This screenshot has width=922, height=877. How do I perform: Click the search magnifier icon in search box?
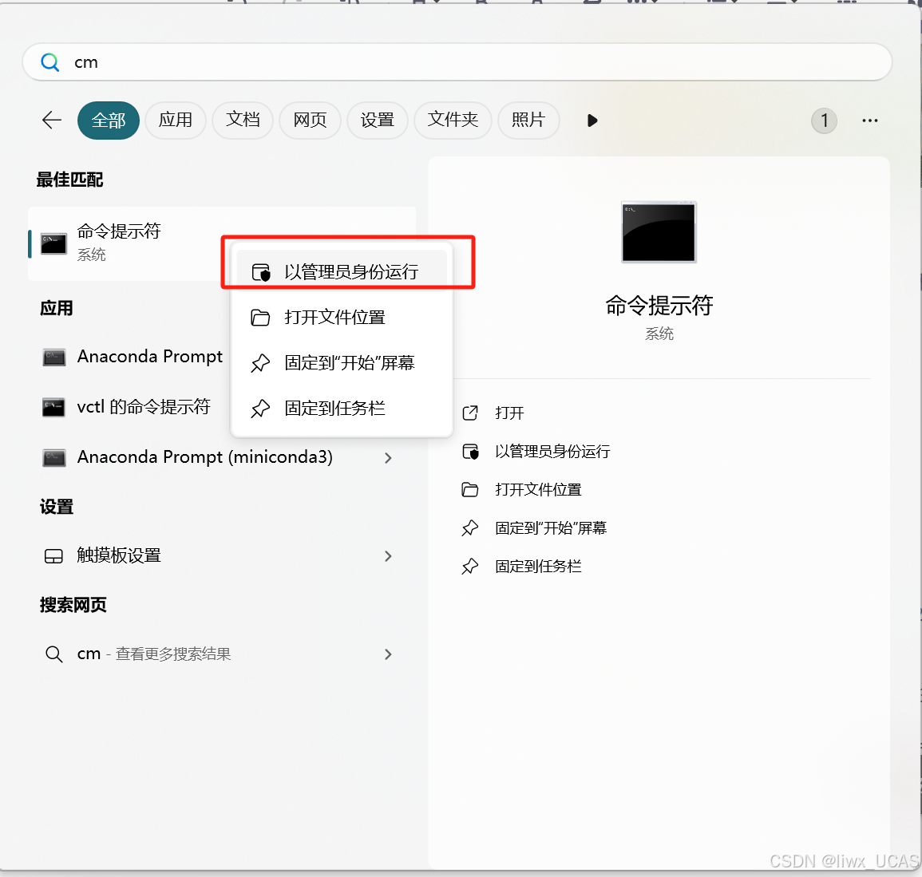tap(50, 62)
